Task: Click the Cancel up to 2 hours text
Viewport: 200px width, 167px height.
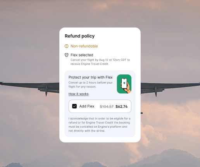Action: pos(90,84)
